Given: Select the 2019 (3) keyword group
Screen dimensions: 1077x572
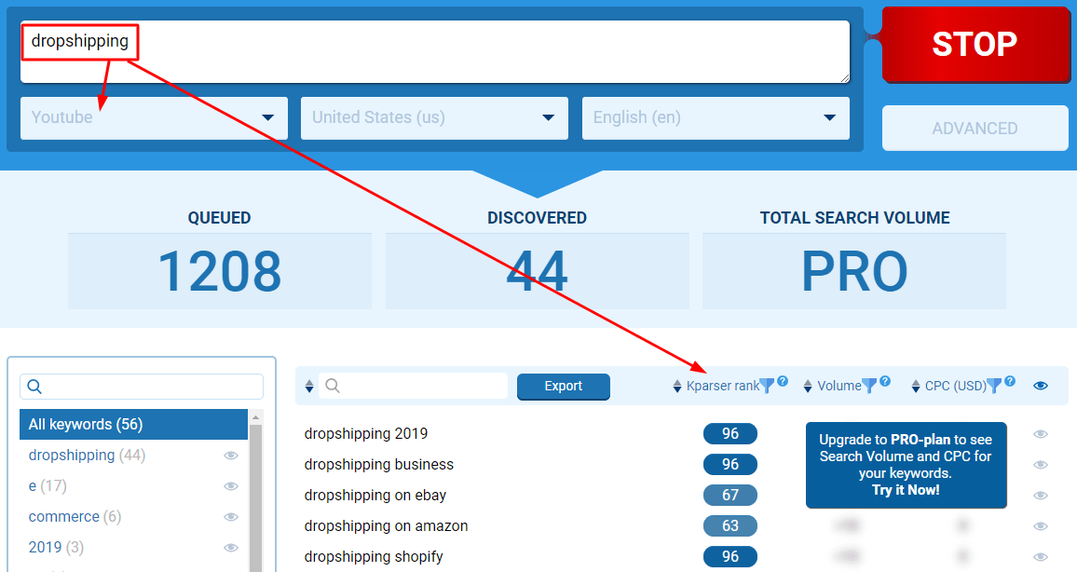Looking at the screenshot, I should [56, 547].
